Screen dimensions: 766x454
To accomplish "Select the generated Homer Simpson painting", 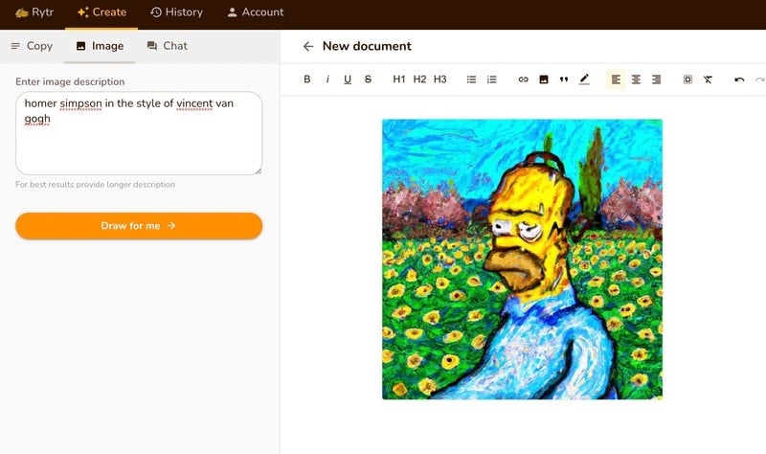I will pyautogui.click(x=522, y=259).
